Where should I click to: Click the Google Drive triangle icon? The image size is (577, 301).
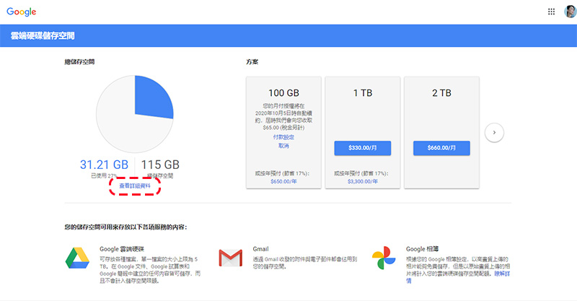click(x=77, y=258)
